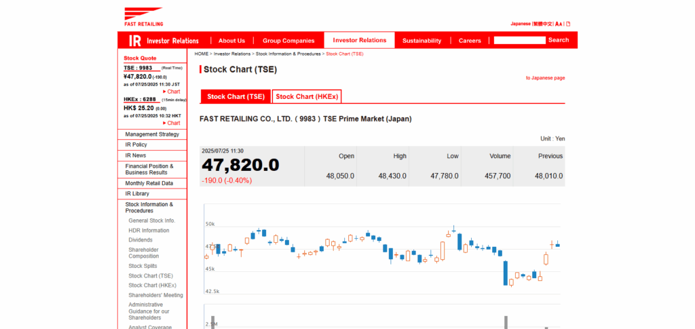Open HDR Information sub-link

149,231
